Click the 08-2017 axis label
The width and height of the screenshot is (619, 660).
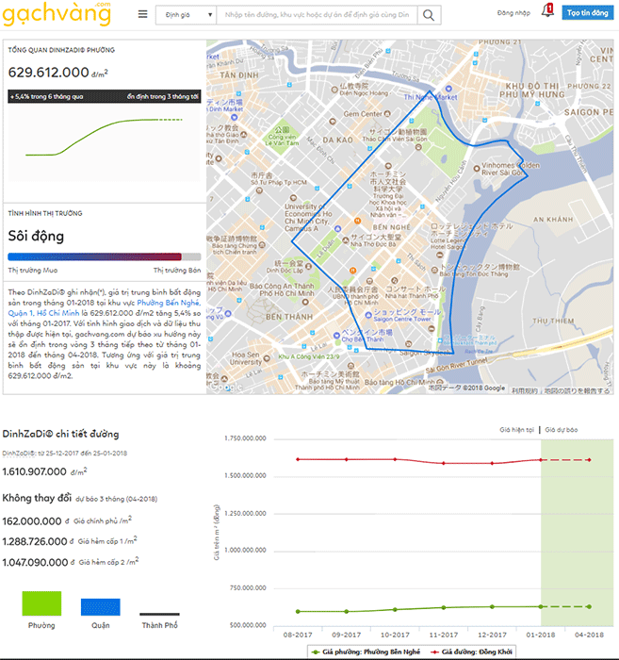[298, 635]
